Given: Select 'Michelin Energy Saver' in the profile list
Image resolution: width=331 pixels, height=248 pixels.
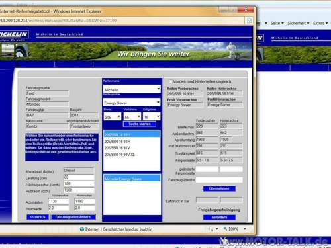Looking at the screenshot, I should click(132, 179).
